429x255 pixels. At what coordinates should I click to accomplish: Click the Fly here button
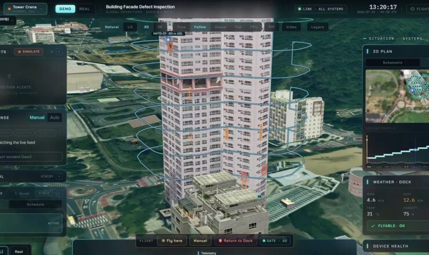pos(172,241)
